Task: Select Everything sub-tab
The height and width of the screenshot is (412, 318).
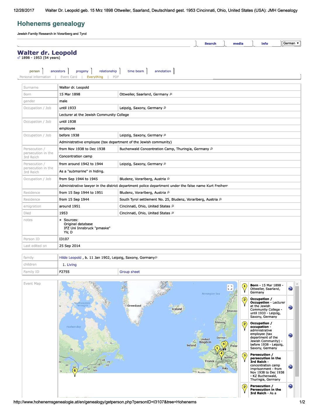Action: pos(95,77)
